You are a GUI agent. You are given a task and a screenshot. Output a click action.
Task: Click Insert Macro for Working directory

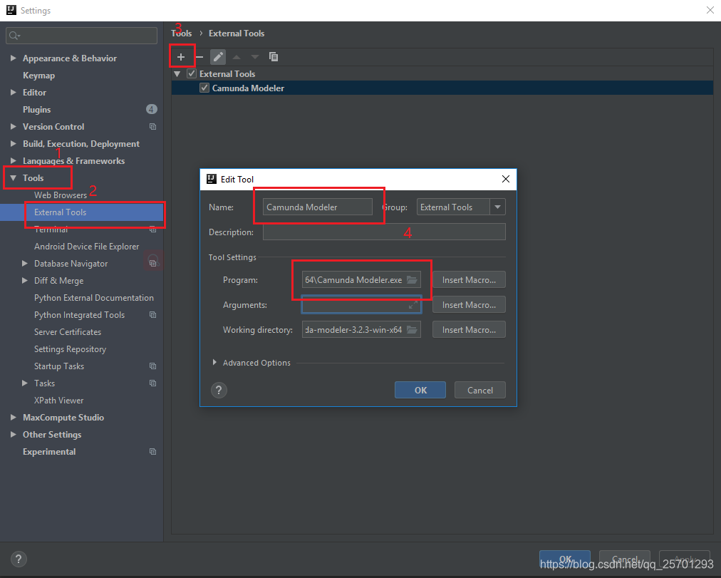pos(469,330)
